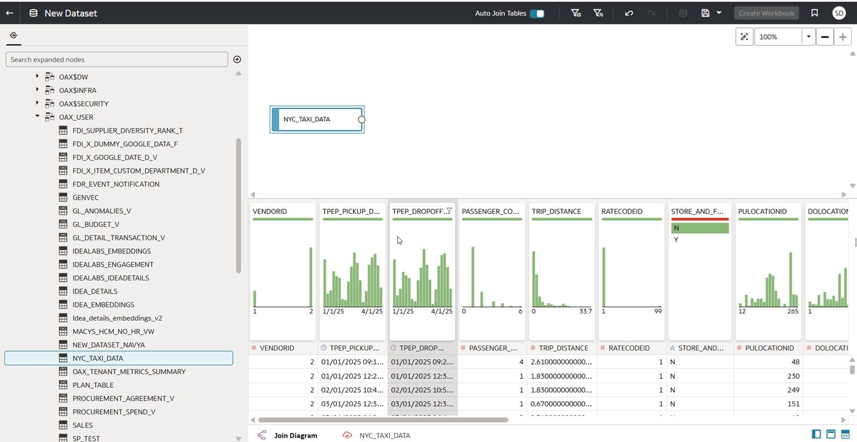Zoom out with the minus button

tap(824, 37)
